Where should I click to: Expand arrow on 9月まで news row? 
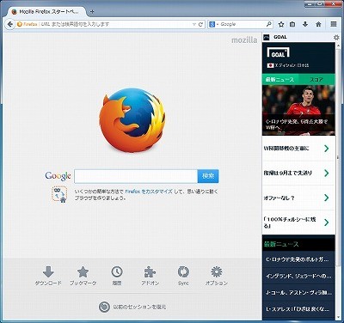click(x=326, y=173)
